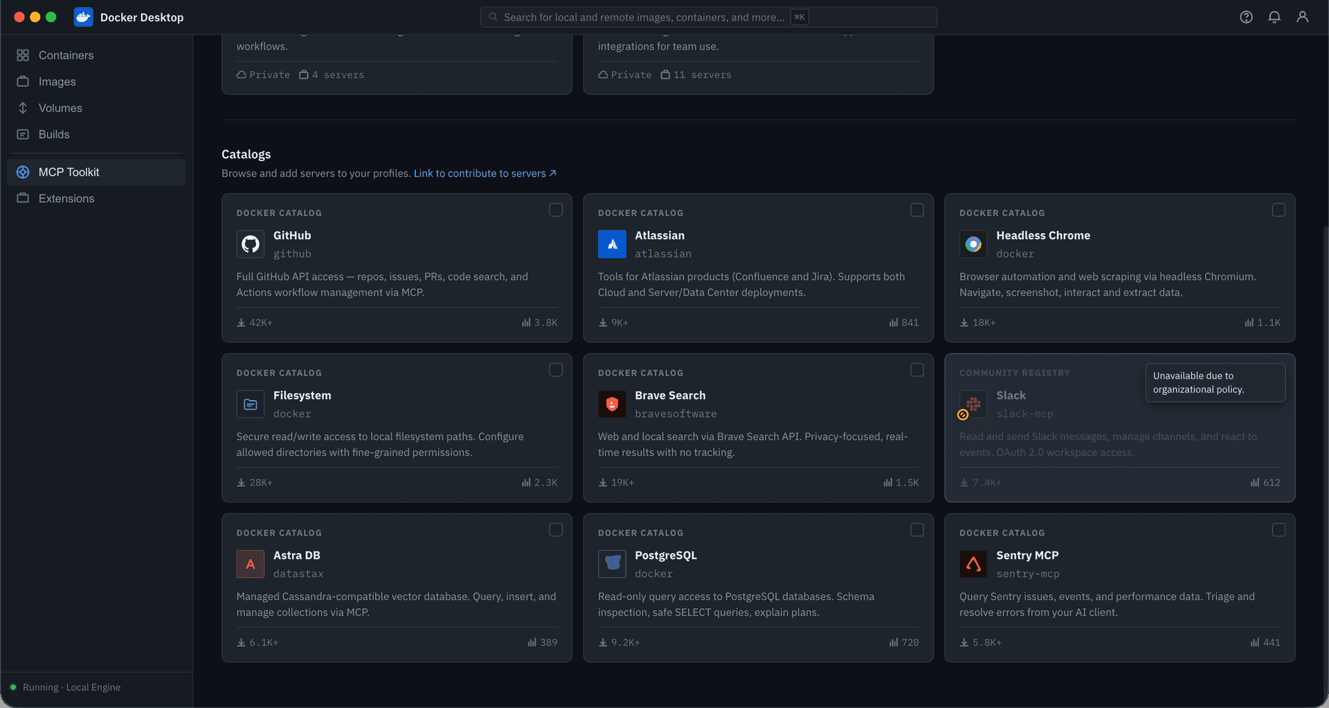Viewport: 1329px width, 708px height.
Task: Enable the Headless Chrome checkbox
Action: coord(1278,210)
